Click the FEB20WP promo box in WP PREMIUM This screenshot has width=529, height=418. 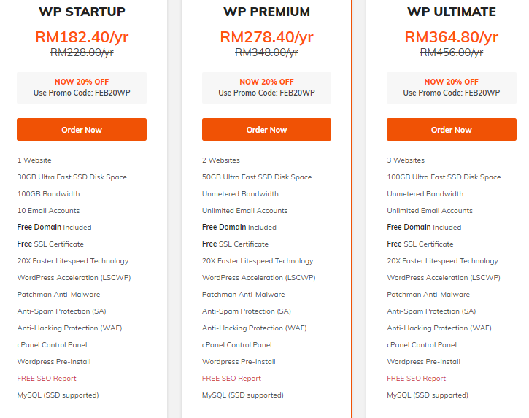[x=266, y=88]
